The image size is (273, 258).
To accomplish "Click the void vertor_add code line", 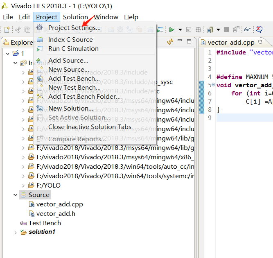I will tap(245, 85).
